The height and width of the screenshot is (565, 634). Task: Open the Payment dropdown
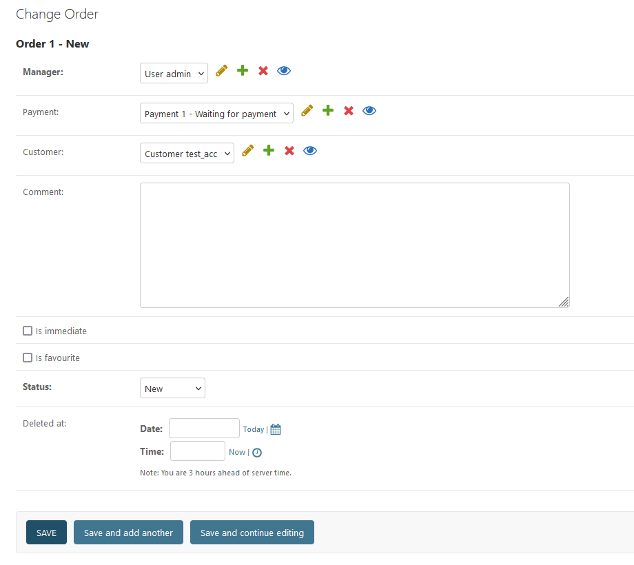[x=216, y=113]
